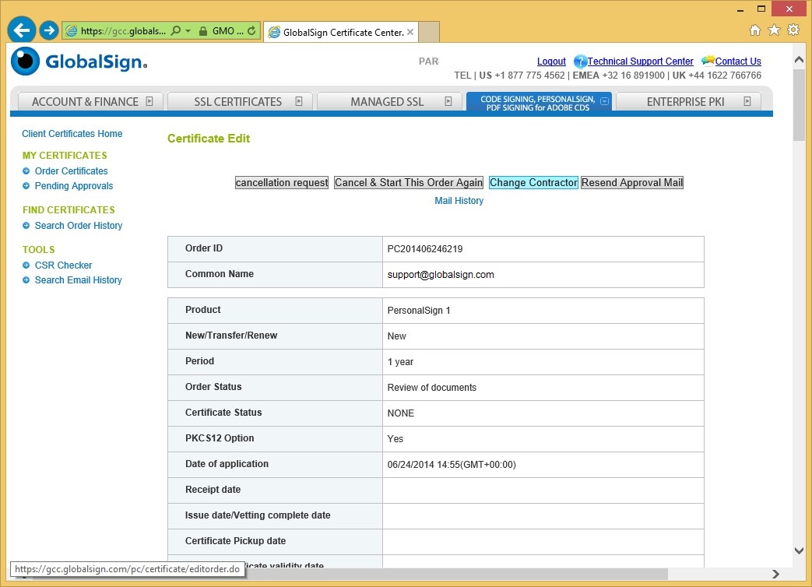Viewport: 812px width, 587px height.
Task: Click the Contact Us chat icon
Action: pos(708,61)
